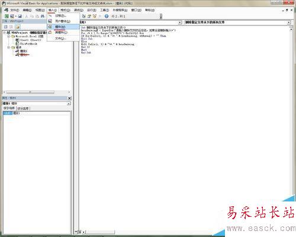Switch to the 按字母序 properties tab
The width and height of the screenshot is (296, 237).
[9, 108]
